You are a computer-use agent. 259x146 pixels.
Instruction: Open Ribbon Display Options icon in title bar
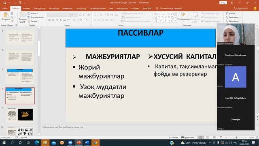[x=232, y=3]
